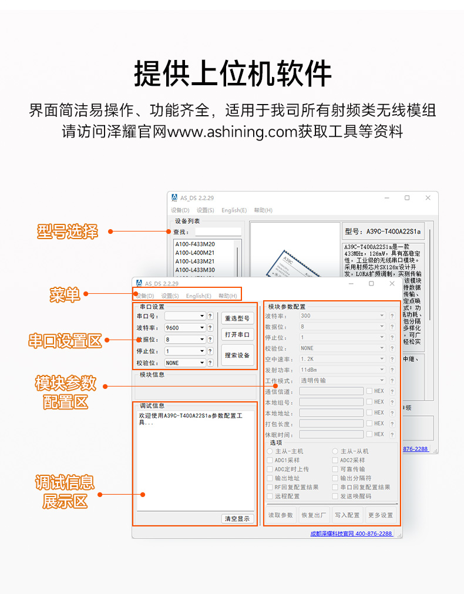Open the 发射功率 dropdown showing 11dBm
464x594 pixels.
342,370
